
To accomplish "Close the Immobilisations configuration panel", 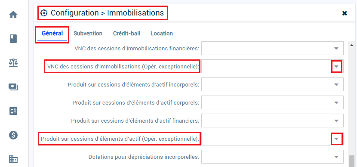I will (345, 13).
